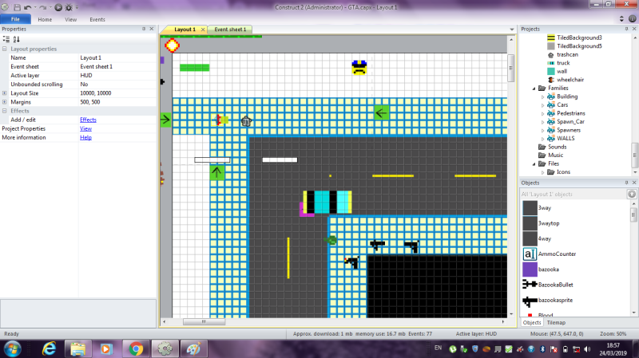
Task: Open the tab list dropdown arrow
Action: click(x=512, y=30)
